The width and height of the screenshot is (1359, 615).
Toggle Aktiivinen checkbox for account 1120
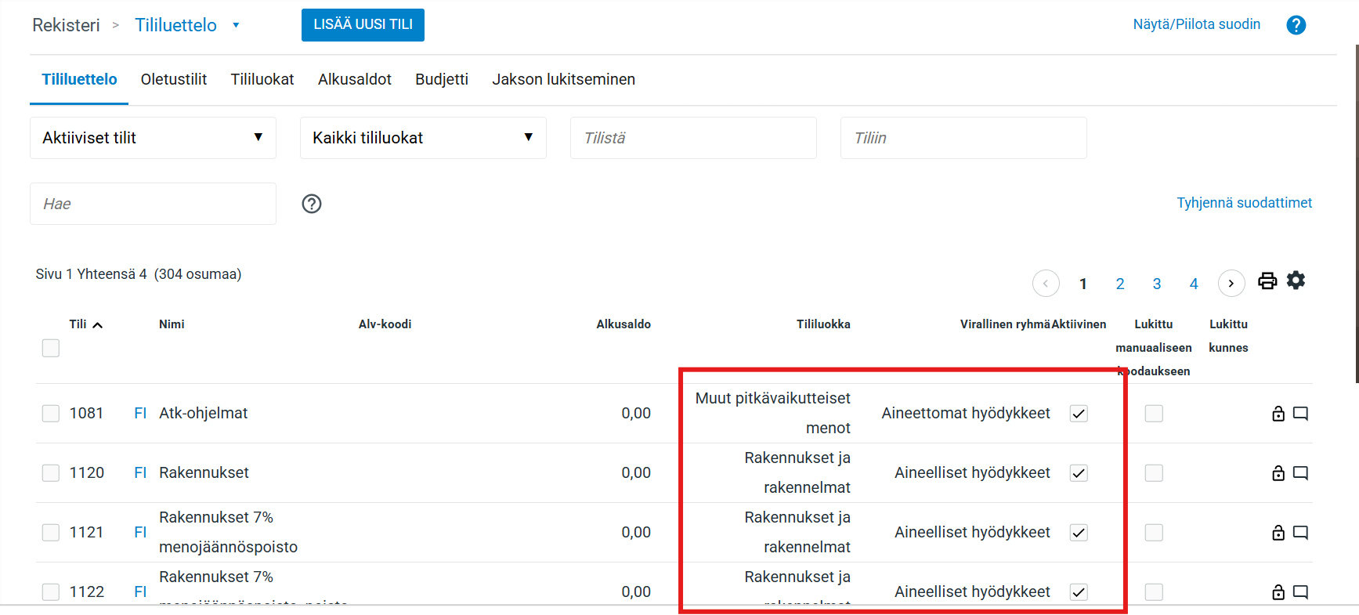click(1079, 473)
